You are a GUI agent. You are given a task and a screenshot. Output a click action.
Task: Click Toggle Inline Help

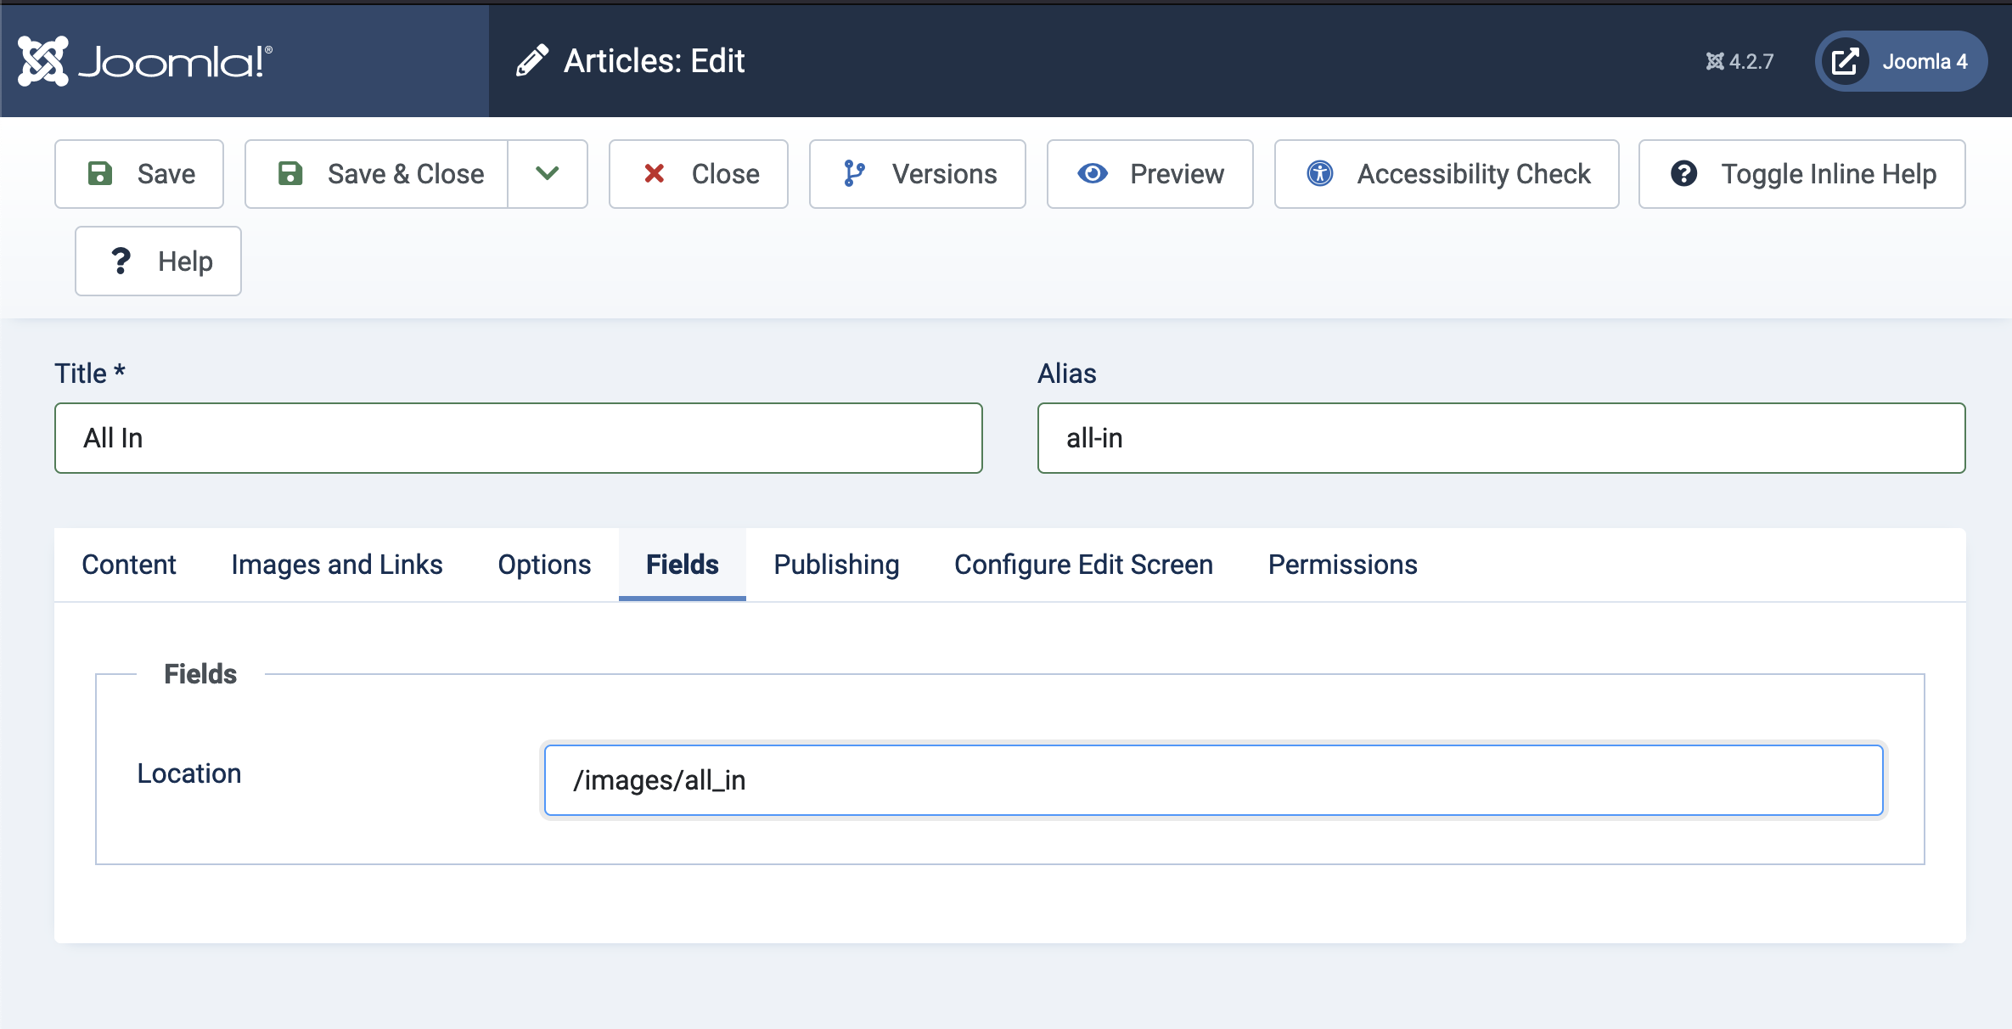coord(1802,174)
